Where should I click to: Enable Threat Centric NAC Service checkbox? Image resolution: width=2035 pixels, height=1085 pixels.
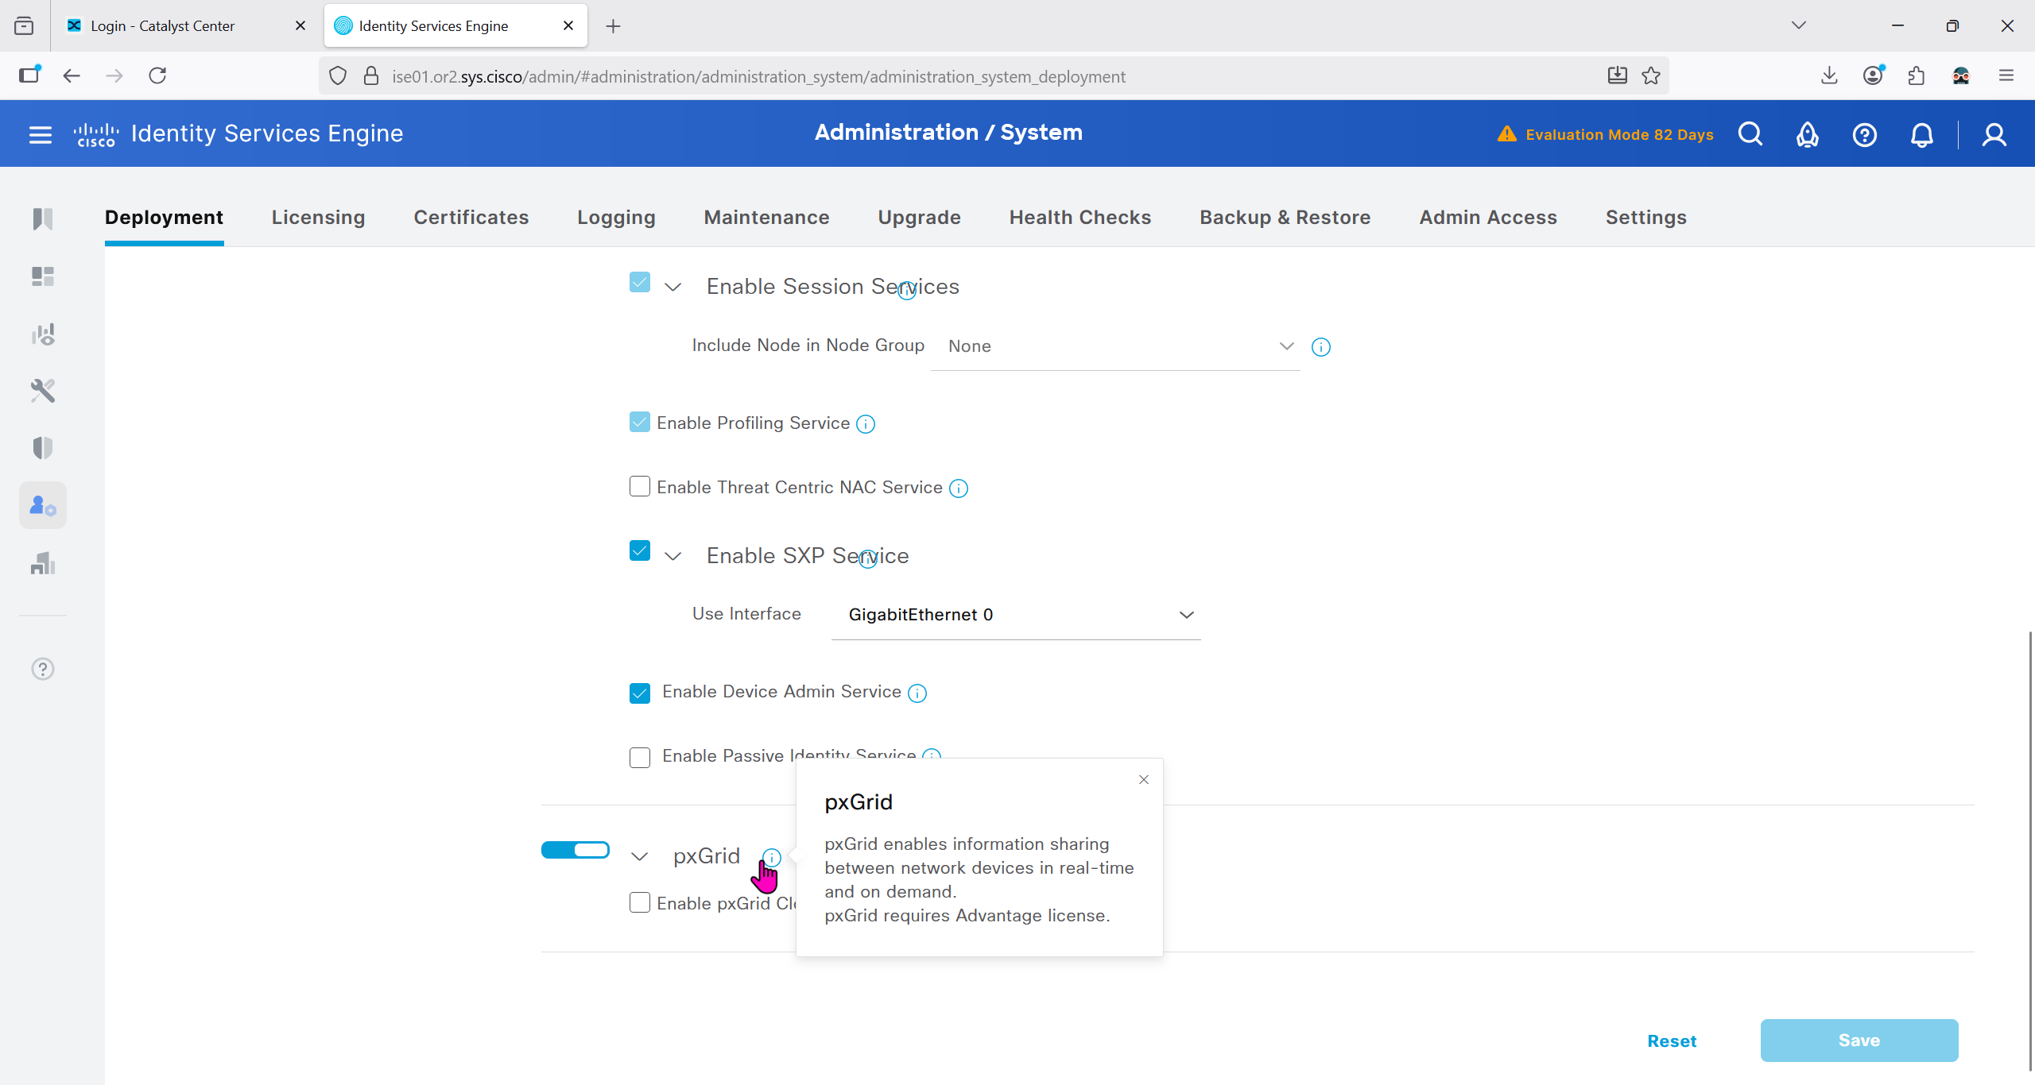point(640,486)
